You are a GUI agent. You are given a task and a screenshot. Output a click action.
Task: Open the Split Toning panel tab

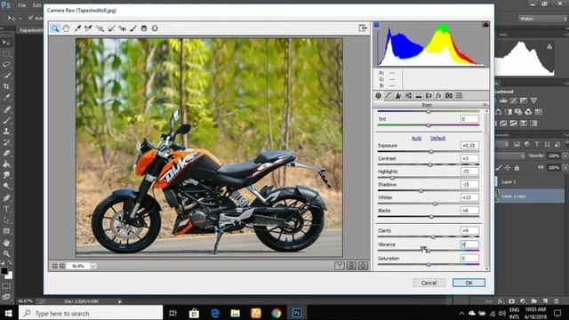coord(419,96)
